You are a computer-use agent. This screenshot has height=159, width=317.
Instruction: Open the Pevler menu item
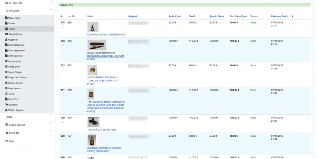point(12,29)
